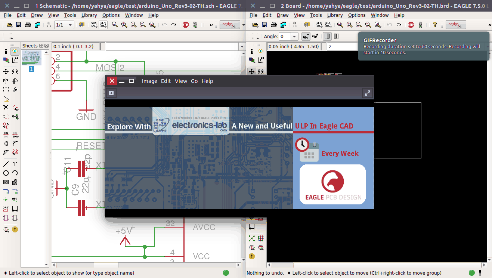Delete tool (X) in Schematic palette
Image resolution: width=492 pixels, height=278 pixels.
[6, 108]
